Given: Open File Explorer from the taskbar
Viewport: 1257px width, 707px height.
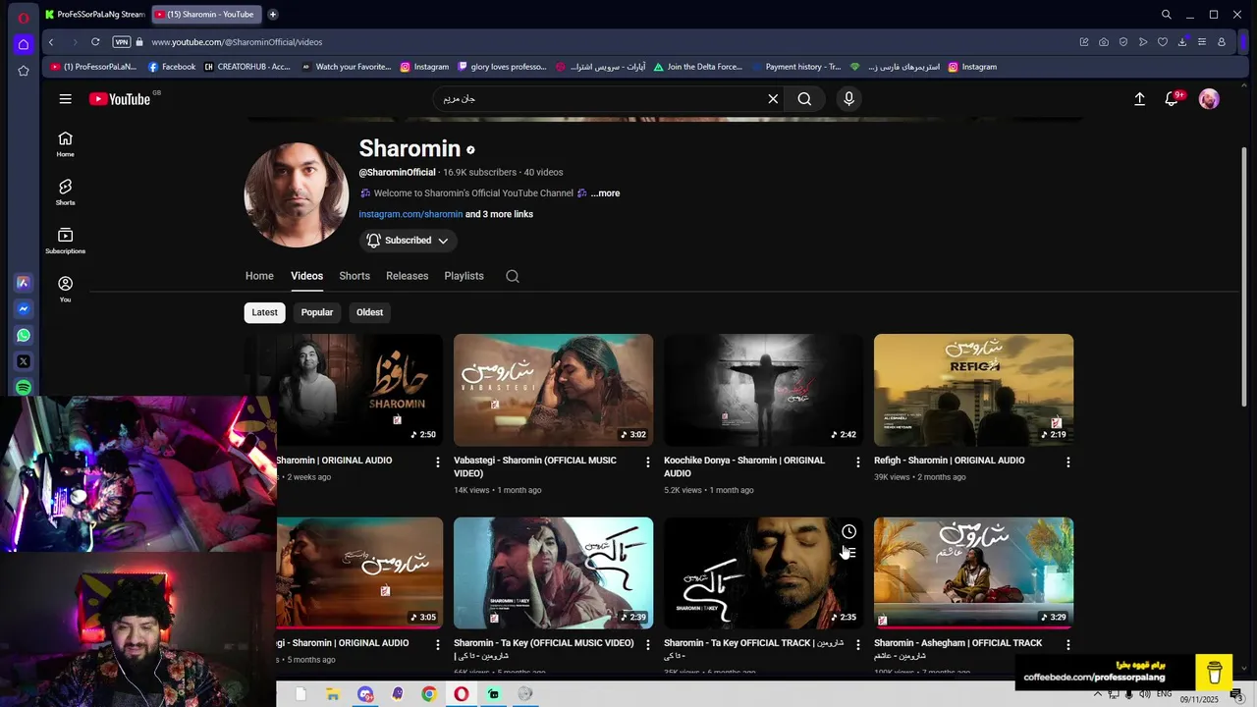Looking at the screenshot, I should pos(333,694).
